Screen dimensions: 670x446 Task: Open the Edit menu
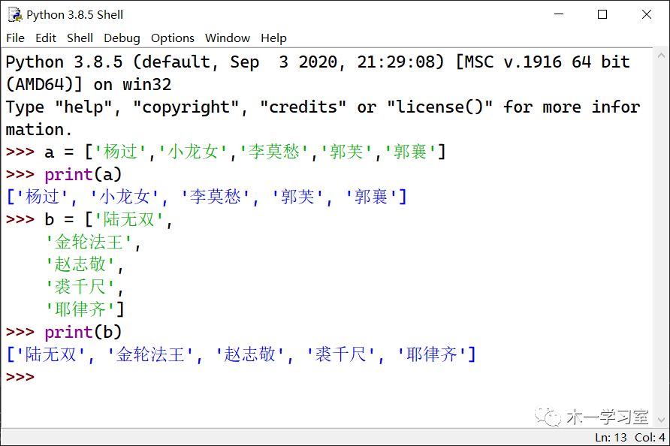pos(46,38)
